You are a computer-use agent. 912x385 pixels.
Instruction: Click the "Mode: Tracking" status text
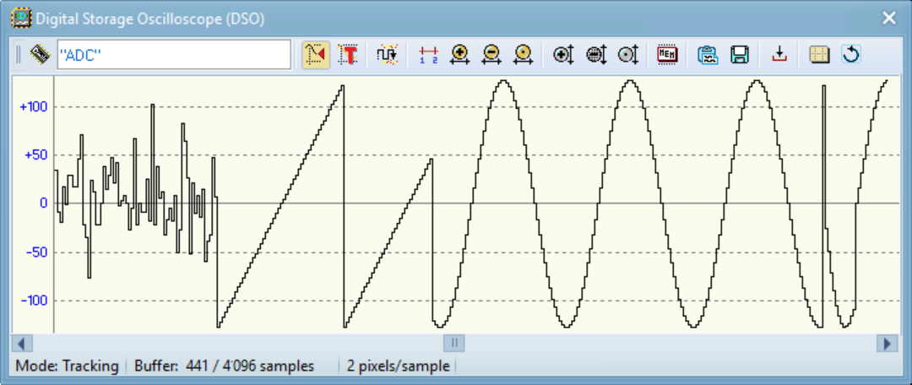click(x=67, y=366)
